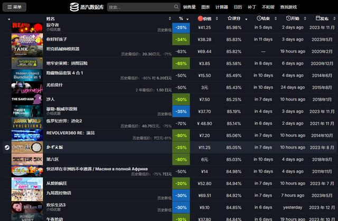Sort by 开始 history column header
Viewport: 338px width, 221px height.
point(293,18)
